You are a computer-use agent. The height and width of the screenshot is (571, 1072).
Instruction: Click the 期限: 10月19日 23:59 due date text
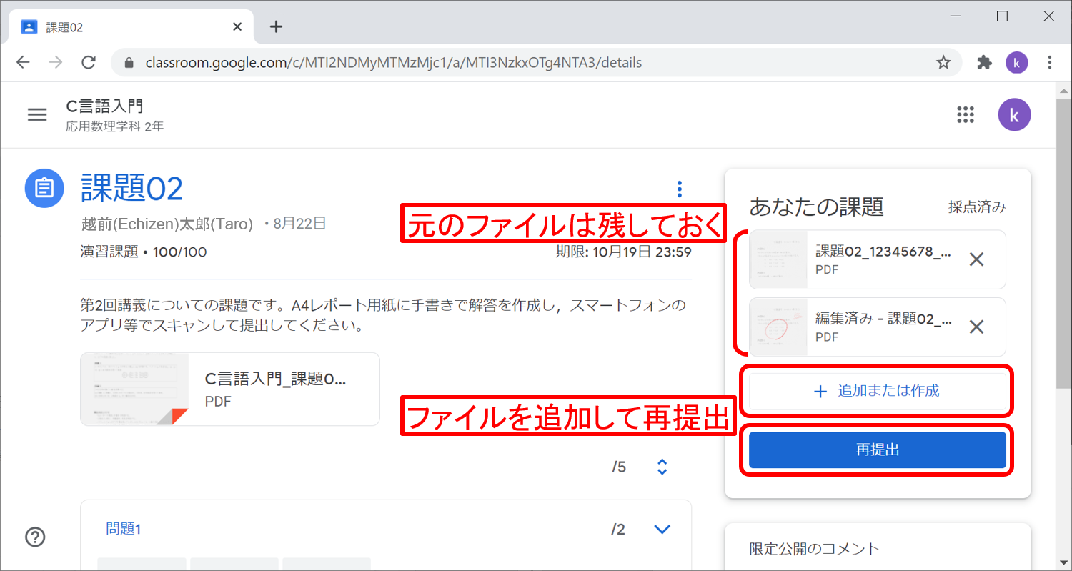coord(623,252)
